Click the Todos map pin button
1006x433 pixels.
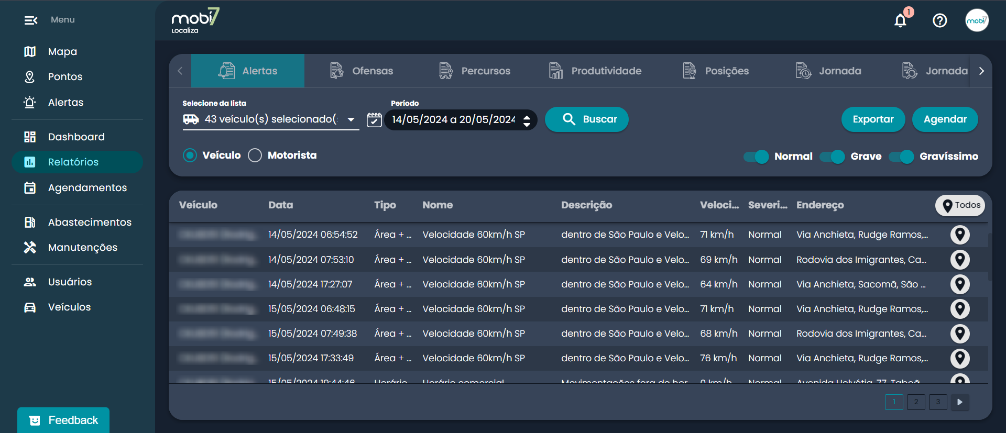[x=960, y=205]
